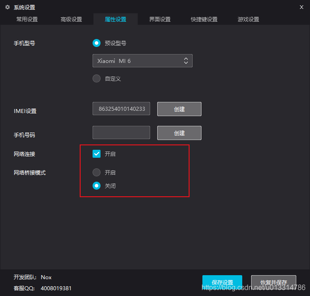310x296 pixels.
Task: Switch to the 游戏设置 tab
Action: coord(248,19)
